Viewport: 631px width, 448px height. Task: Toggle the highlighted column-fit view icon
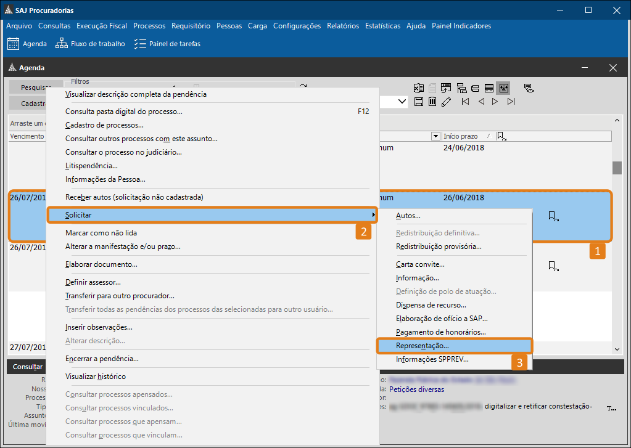[503, 88]
